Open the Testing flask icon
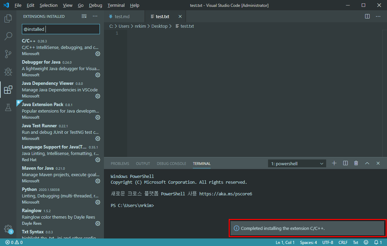Viewport: 387px width, 246px height. point(8,107)
